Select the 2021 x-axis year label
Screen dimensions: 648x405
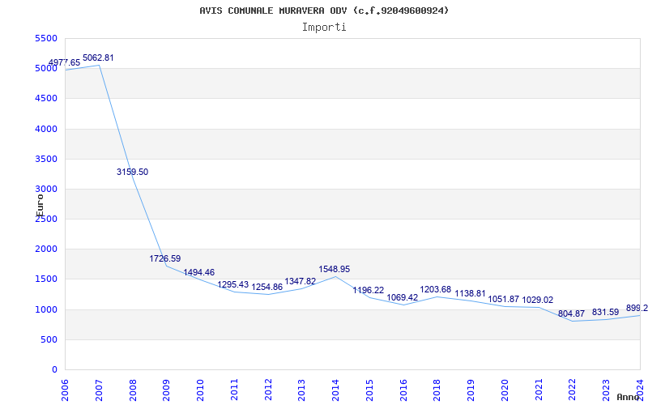click(539, 390)
